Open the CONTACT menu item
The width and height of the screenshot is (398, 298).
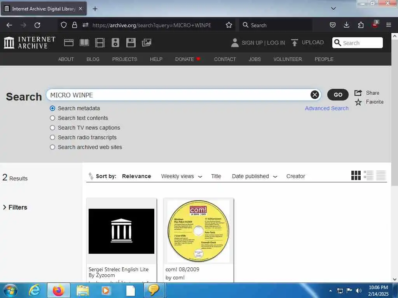pos(225,59)
